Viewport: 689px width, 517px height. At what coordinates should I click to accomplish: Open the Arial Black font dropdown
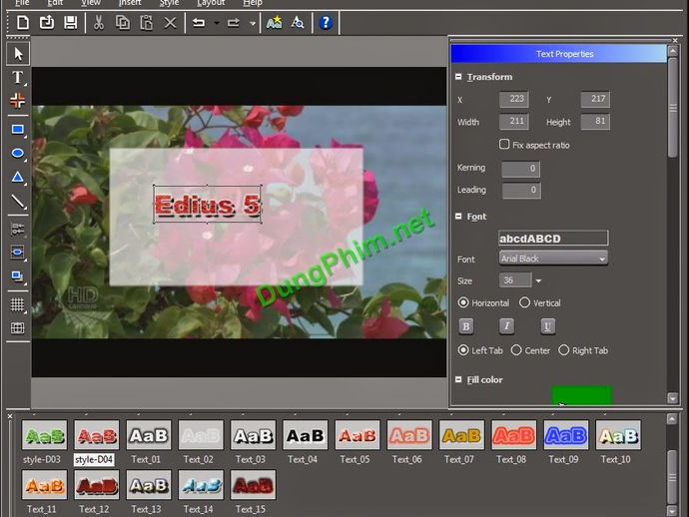click(x=553, y=258)
